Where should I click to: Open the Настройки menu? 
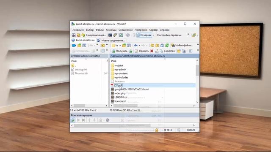(x=141, y=30)
